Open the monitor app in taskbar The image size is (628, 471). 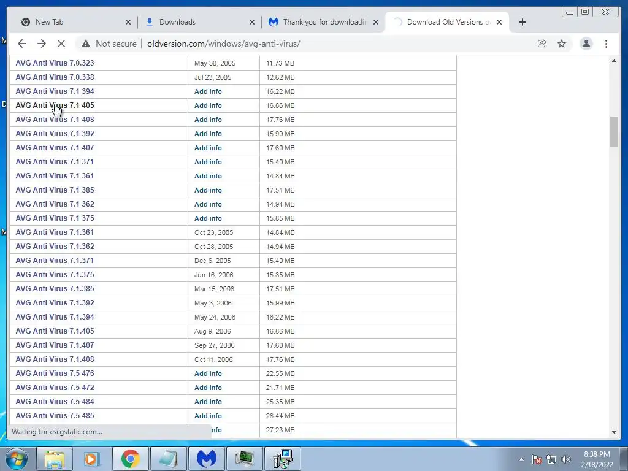[244, 459]
